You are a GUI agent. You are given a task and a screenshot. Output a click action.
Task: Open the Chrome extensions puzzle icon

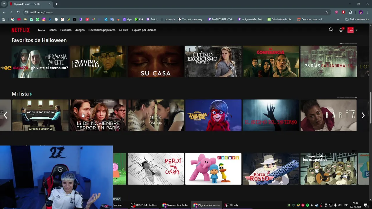point(350,12)
